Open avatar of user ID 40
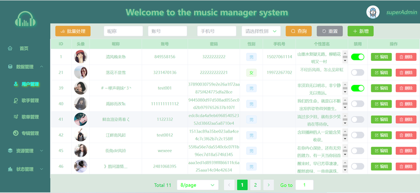This screenshot has height=193, width=420. (80, 104)
